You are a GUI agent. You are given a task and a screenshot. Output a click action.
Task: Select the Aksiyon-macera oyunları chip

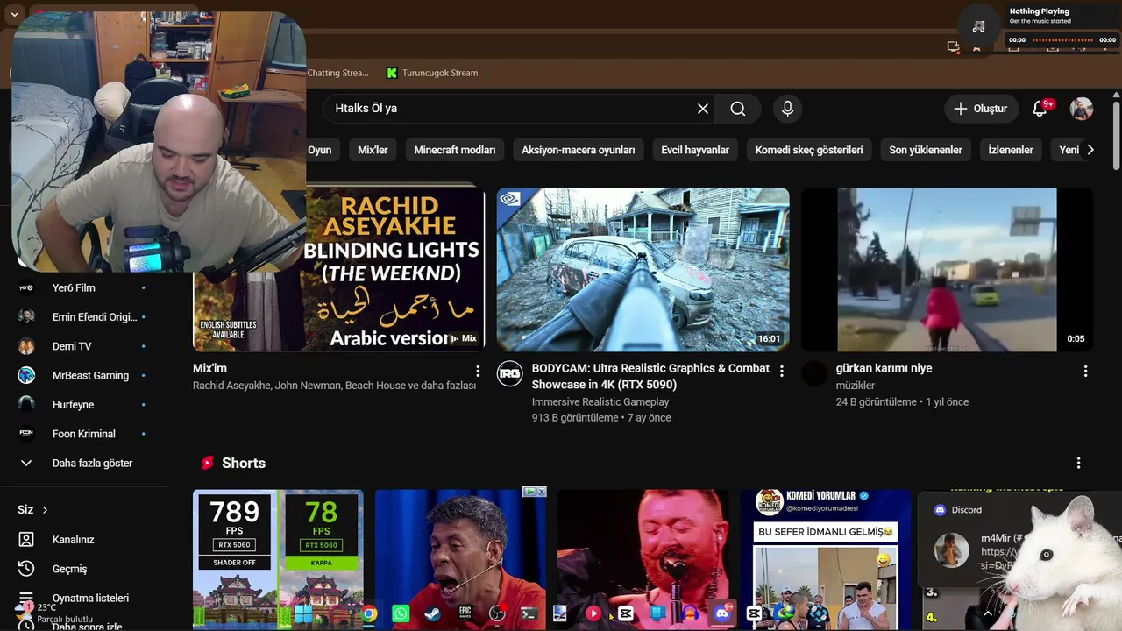click(x=579, y=150)
